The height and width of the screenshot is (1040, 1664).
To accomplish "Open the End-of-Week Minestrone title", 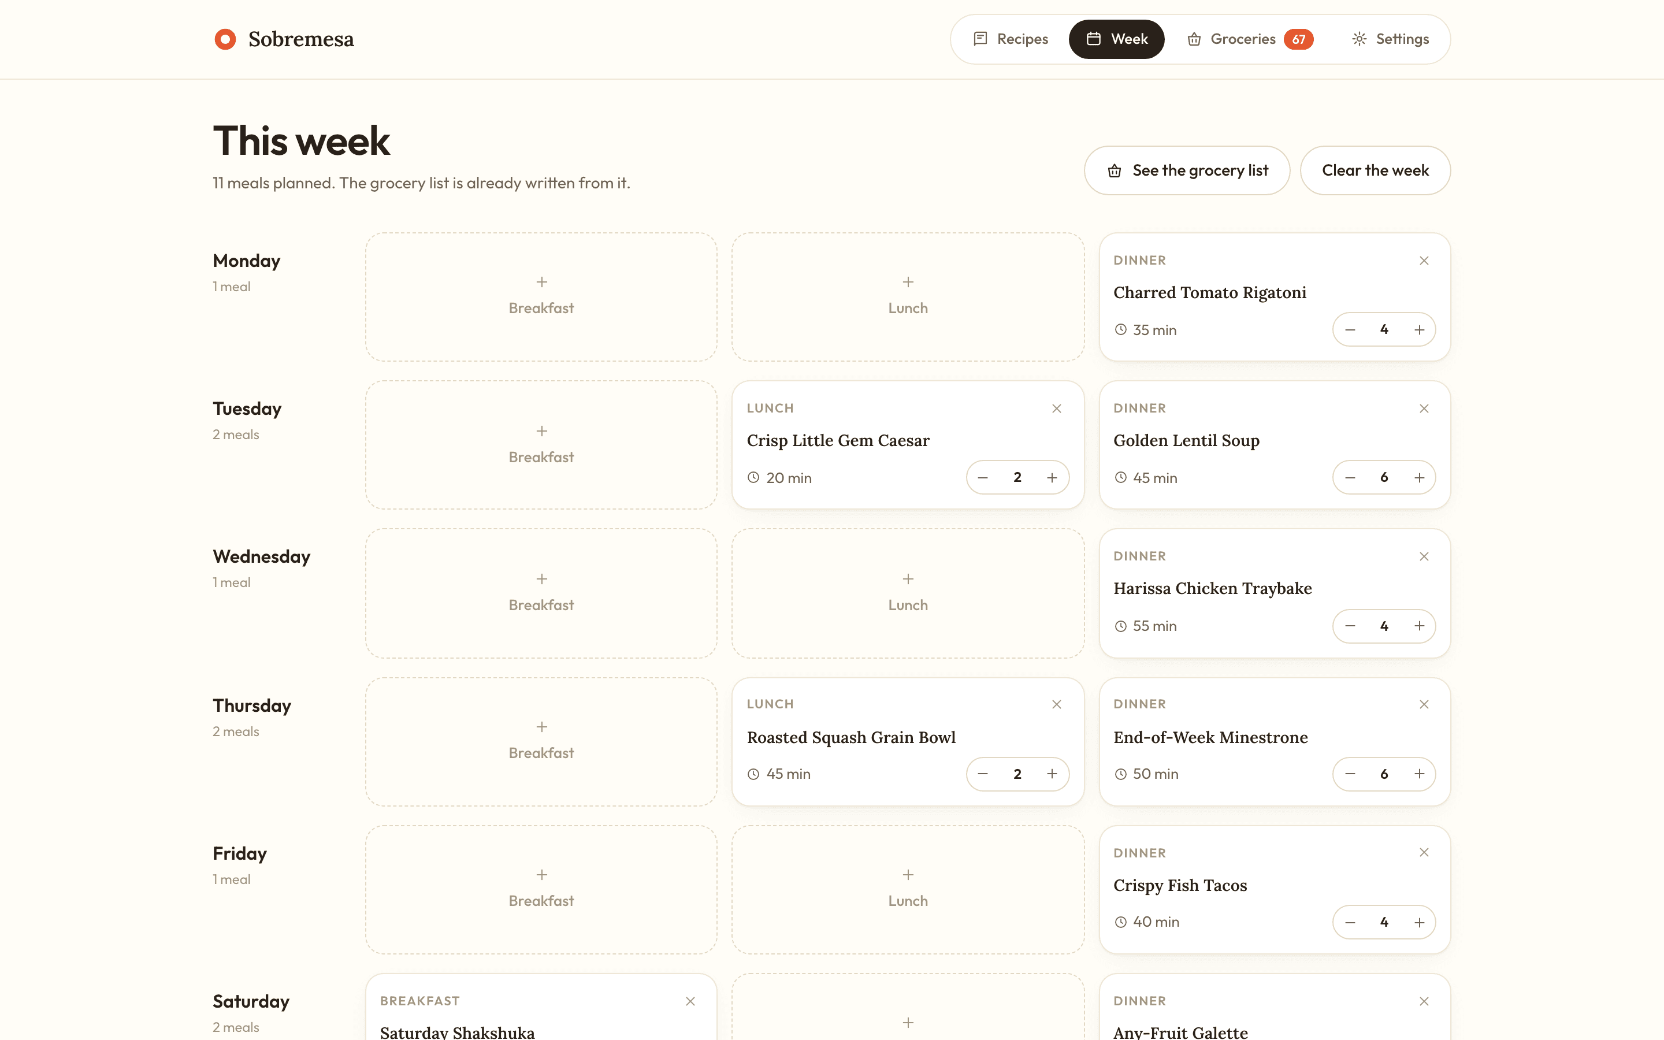I will click(1210, 737).
